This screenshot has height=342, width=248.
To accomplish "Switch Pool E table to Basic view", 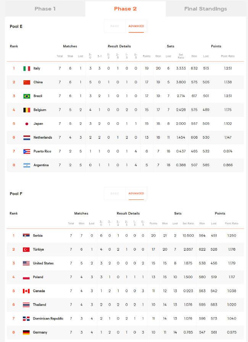I will [x=115, y=26].
